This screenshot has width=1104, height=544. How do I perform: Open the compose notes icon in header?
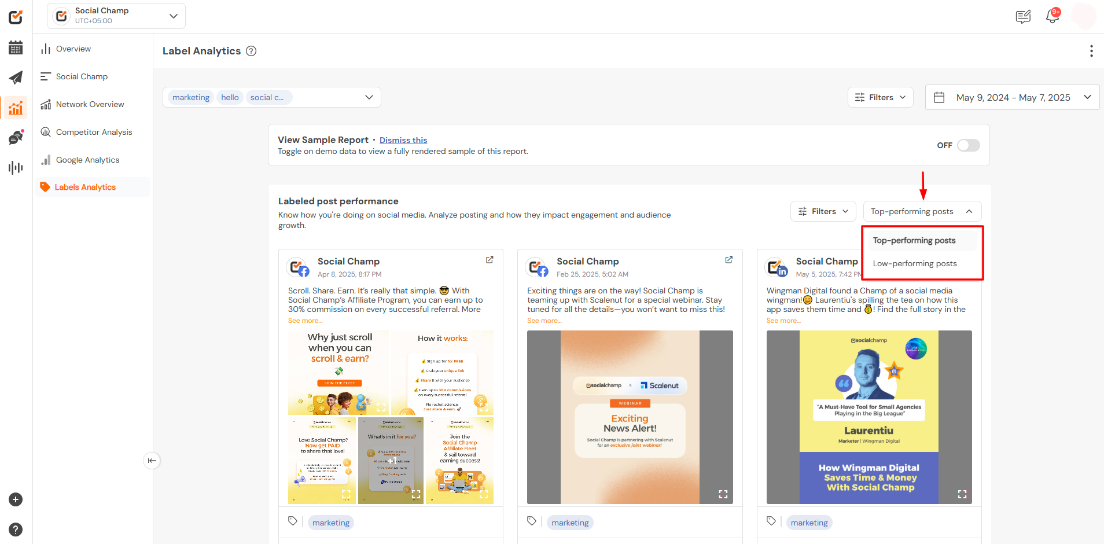point(1023,17)
